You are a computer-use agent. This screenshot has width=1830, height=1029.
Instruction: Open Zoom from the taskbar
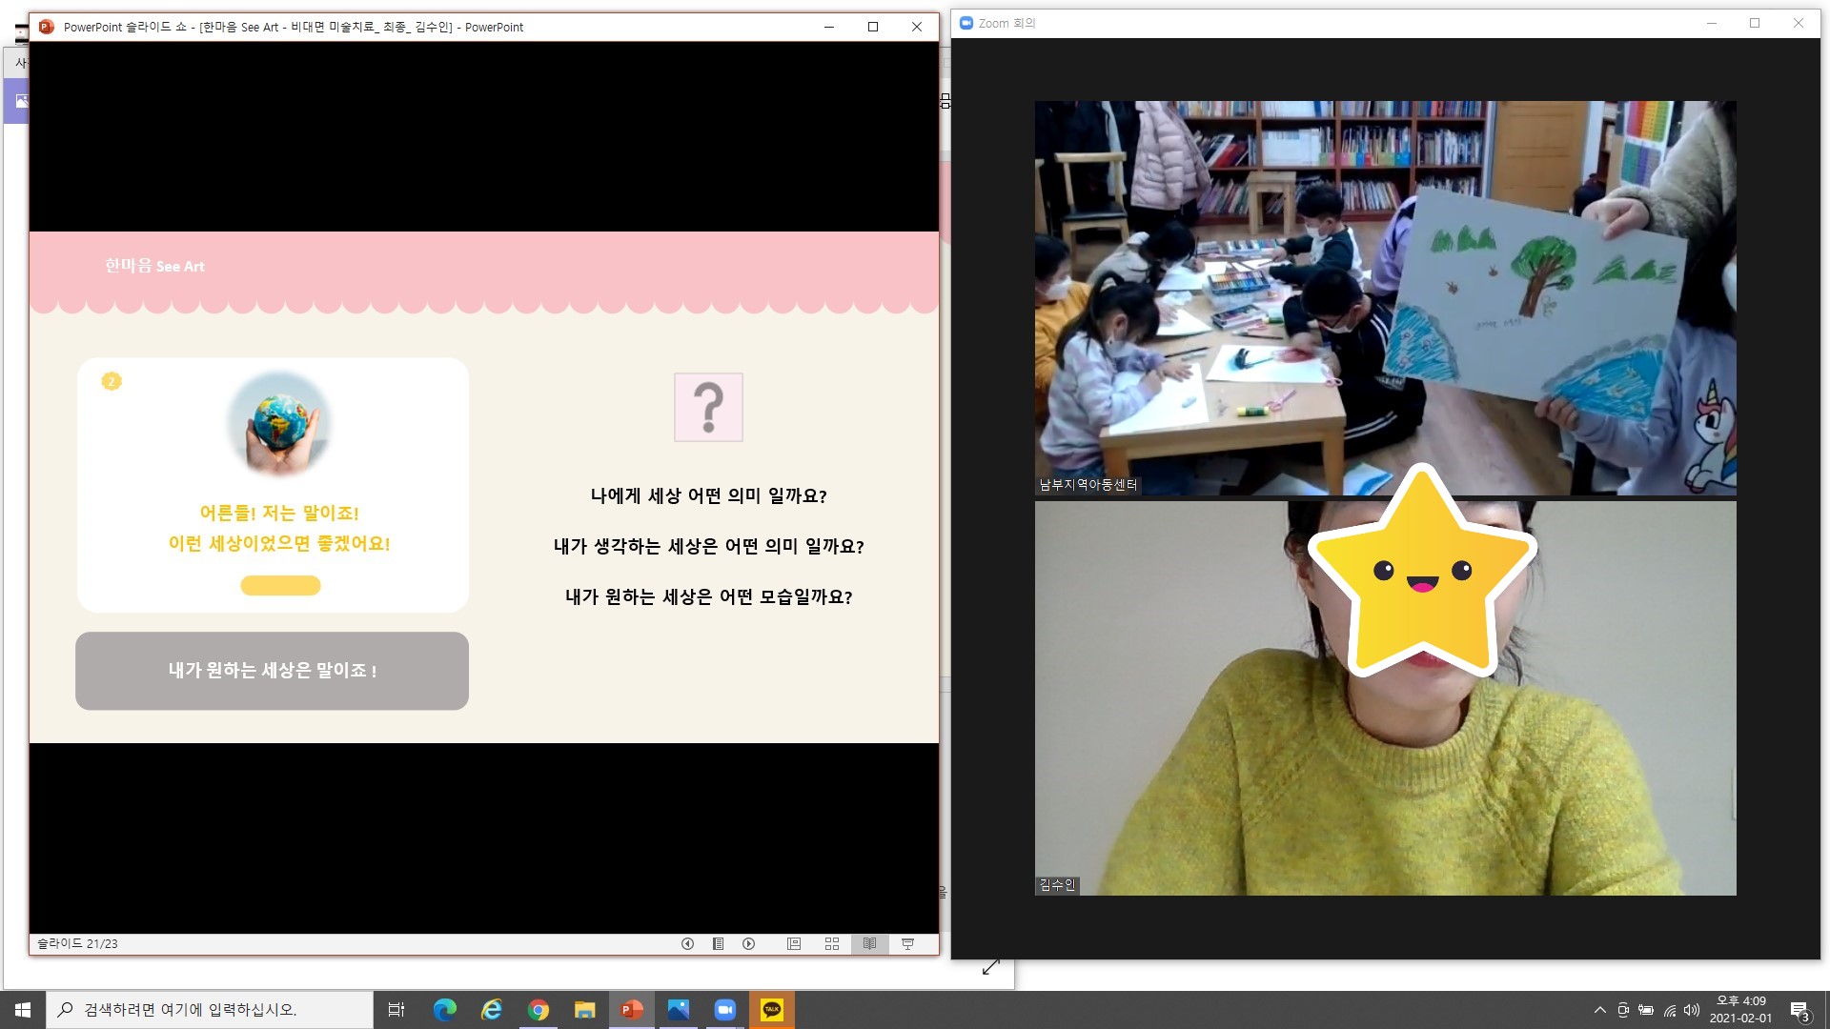click(x=724, y=1010)
